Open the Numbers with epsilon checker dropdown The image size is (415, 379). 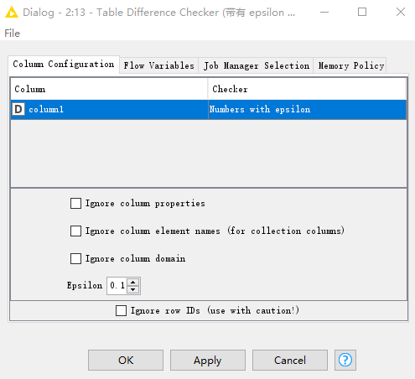307,110
